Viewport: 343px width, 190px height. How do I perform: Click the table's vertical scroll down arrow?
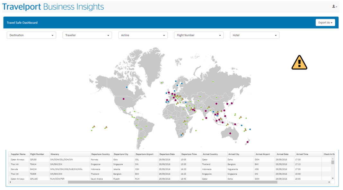coord(332,178)
